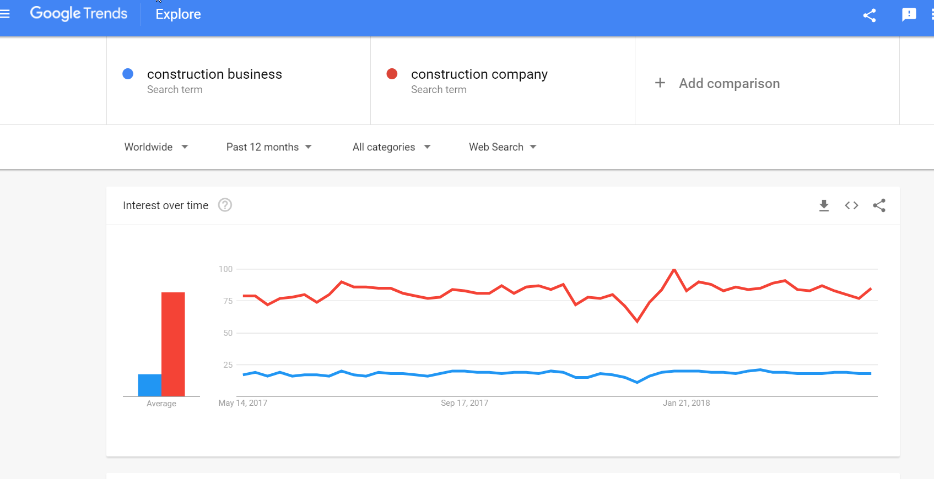This screenshot has height=479, width=934.
Task: Click the plus icon for Add comparison
Action: 660,83
